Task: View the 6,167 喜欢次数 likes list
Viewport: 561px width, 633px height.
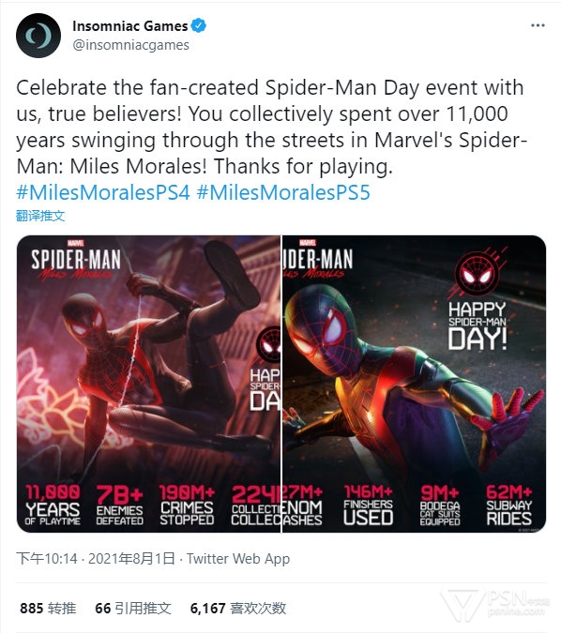Action: [238, 608]
